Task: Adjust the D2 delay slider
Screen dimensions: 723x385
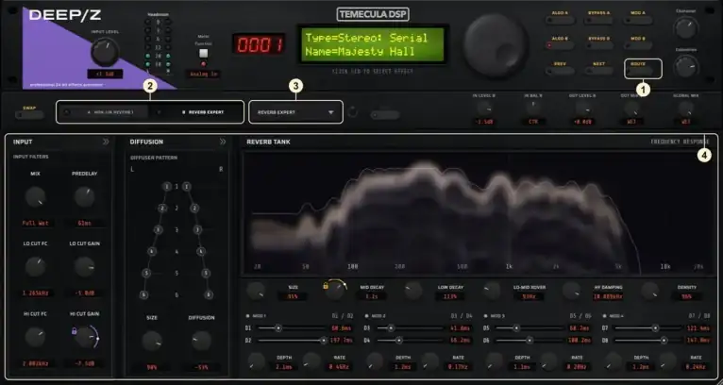Action: coord(292,341)
